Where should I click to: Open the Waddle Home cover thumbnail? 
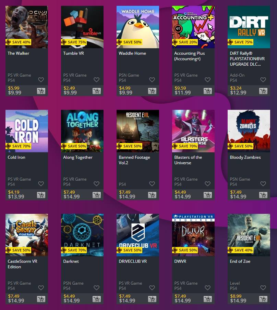coord(138,27)
